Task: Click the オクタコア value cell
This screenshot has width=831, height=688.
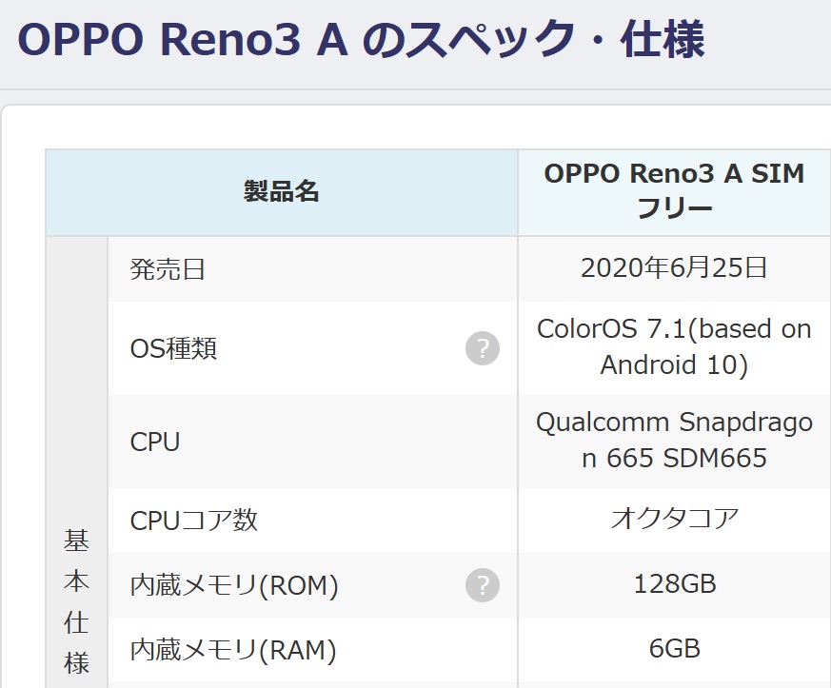Action: click(x=674, y=520)
